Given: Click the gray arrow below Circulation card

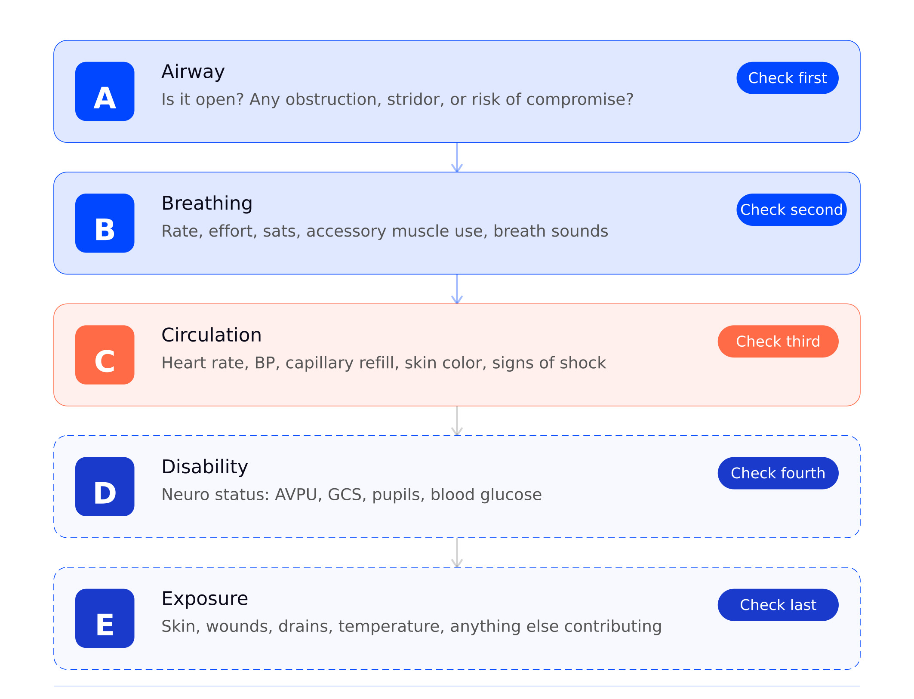Looking at the screenshot, I should click(x=457, y=421).
